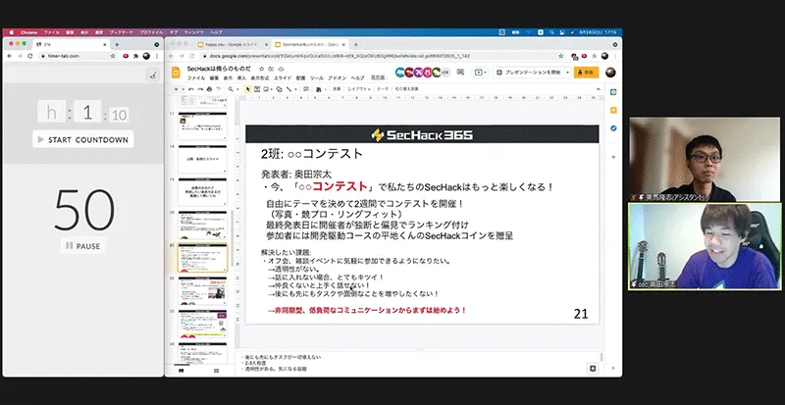Select the line tool
Image resolution: width=785 pixels, height=405 pixels.
(288, 89)
